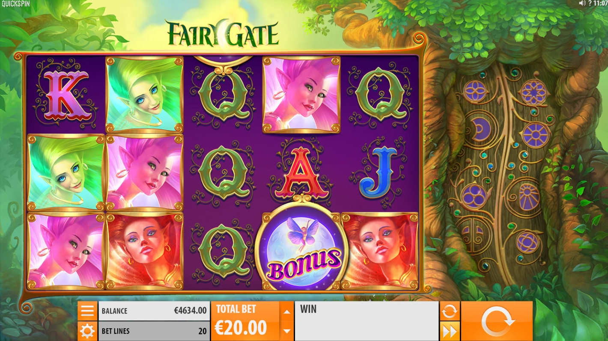Open the hamburger menu button

coord(87,311)
